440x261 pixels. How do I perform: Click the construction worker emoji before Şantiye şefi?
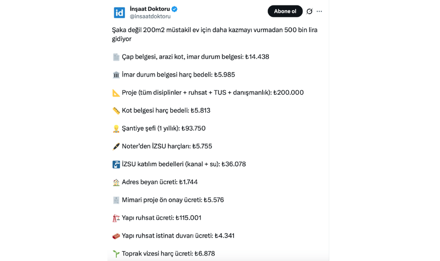coord(116,129)
